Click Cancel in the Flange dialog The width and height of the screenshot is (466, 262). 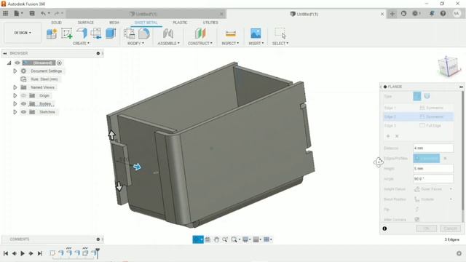(x=450, y=229)
